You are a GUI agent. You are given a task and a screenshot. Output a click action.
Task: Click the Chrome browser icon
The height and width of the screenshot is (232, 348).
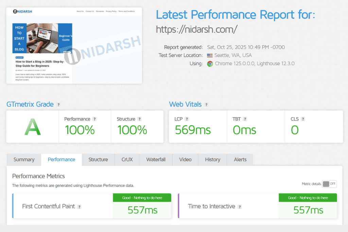click(210, 64)
